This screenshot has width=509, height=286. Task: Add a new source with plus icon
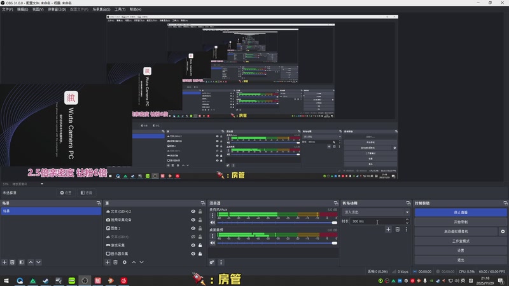point(108,262)
